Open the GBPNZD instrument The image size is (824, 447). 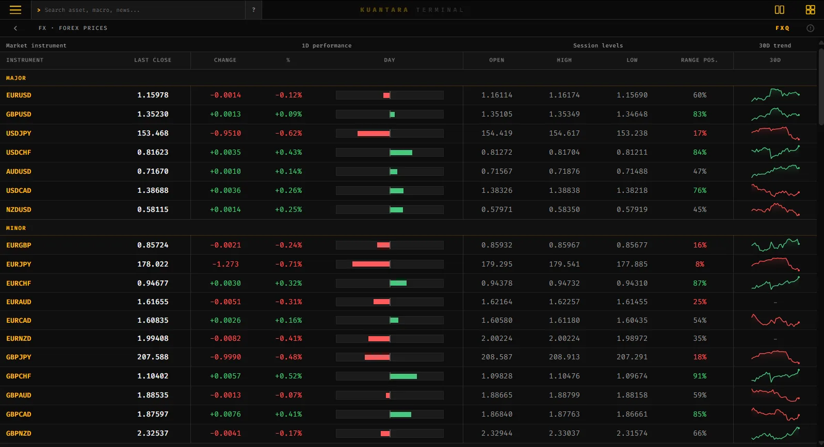[19, 434]
